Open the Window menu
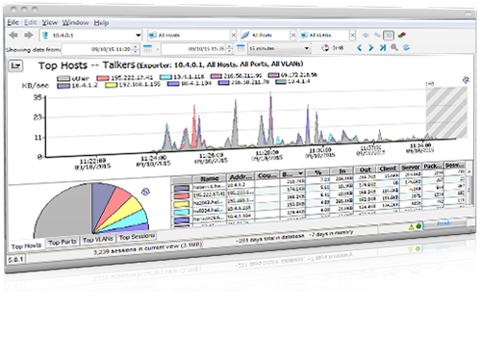 [x=75, y=22]
